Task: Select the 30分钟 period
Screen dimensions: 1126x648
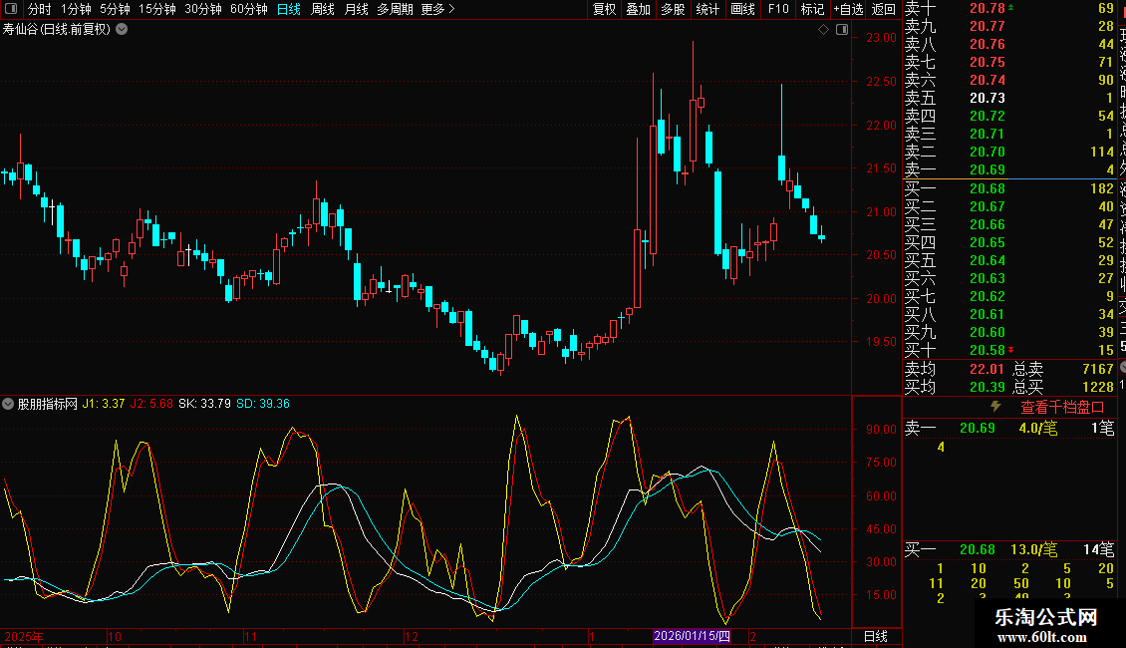Action: [x=203, y=9]
